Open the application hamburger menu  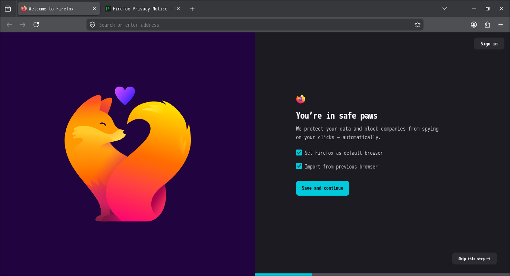pos(501,25)
